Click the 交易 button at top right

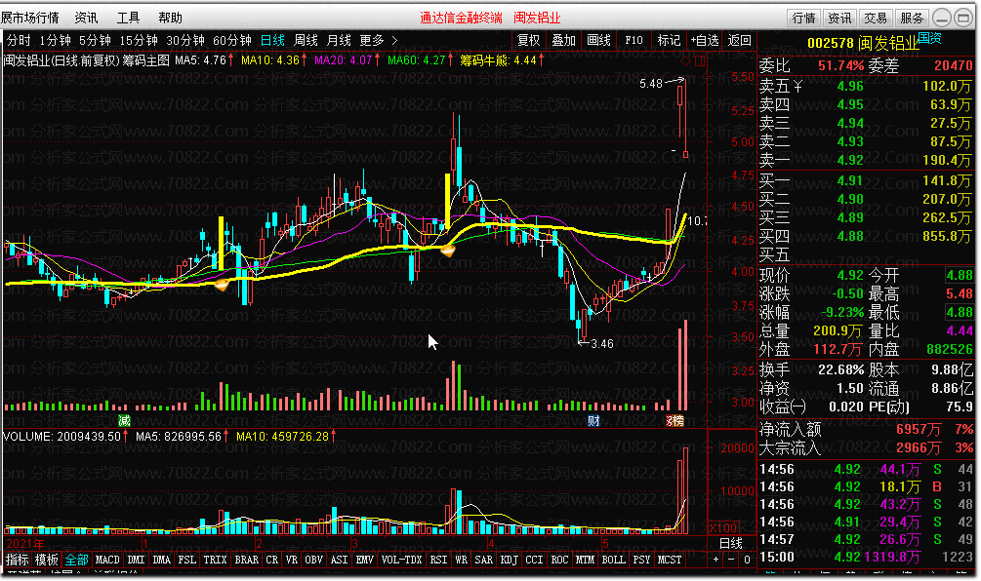[876, 19]
